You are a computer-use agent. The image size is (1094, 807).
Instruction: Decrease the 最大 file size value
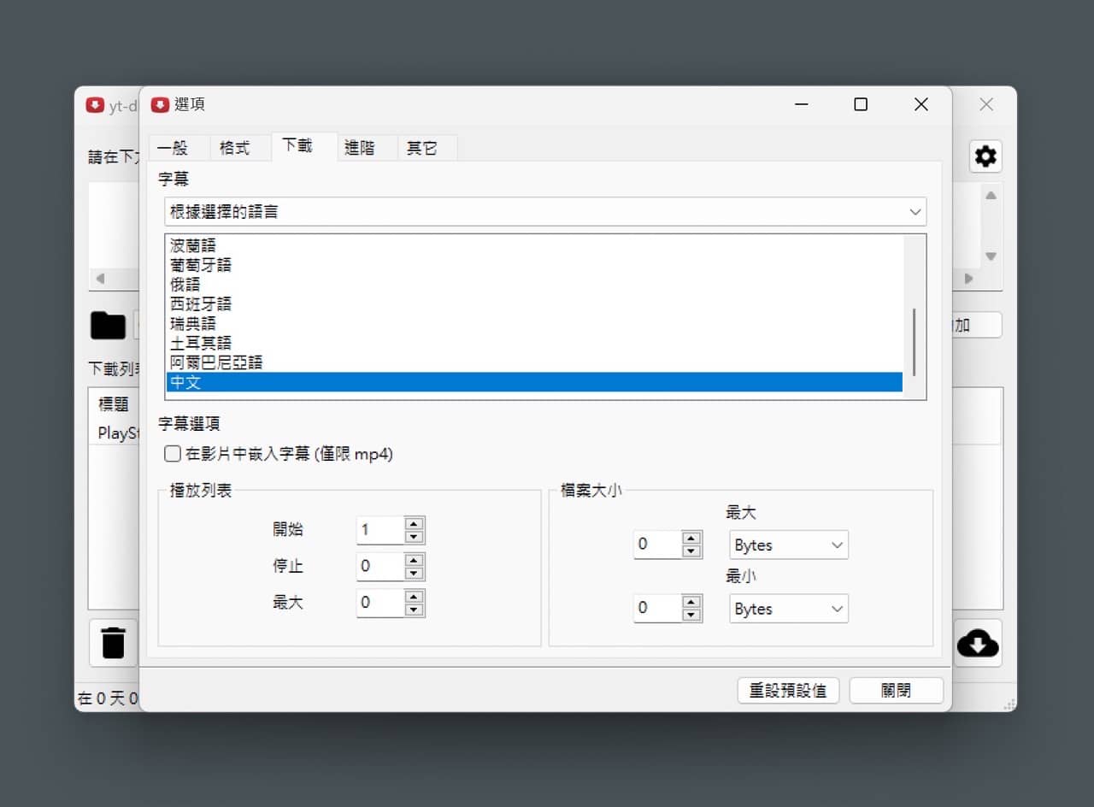[692, 551]
